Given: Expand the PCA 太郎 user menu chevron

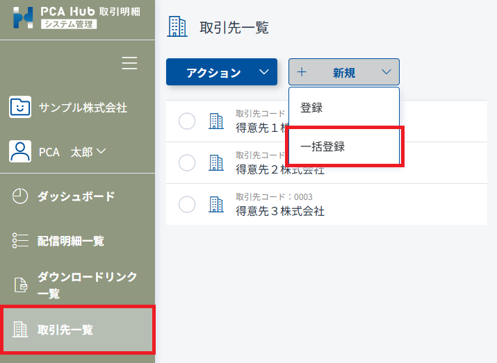Looking at the screenshot, I should pyautogui.click(x=101, y=151).
